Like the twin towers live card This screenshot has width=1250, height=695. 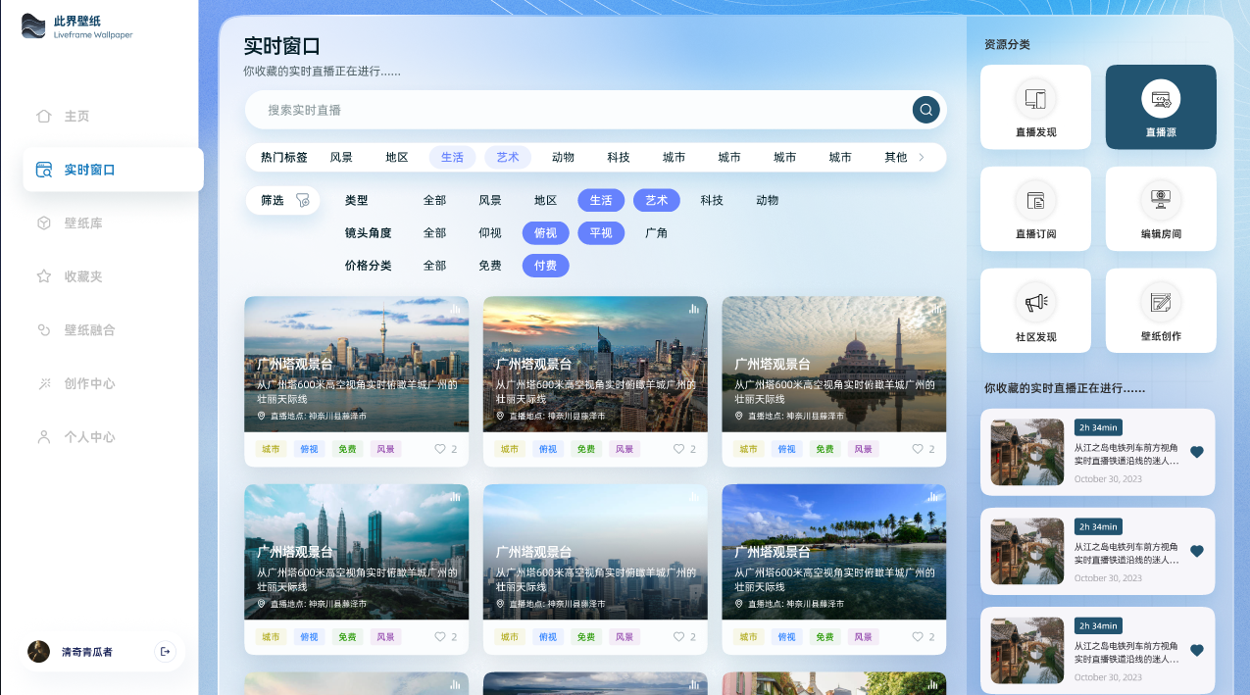(440, 637)
